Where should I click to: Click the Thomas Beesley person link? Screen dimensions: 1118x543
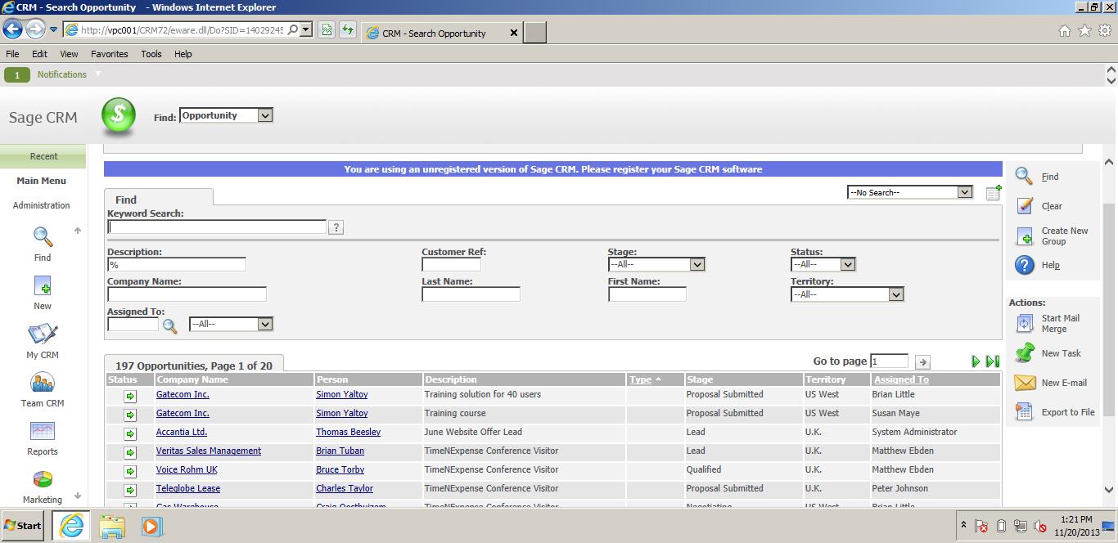coord(348,432)
